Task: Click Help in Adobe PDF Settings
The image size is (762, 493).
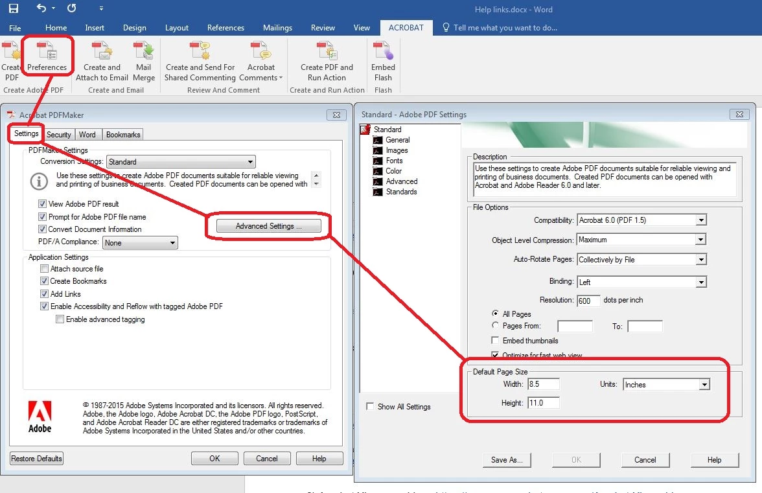Action: click(x=714, y=460)
